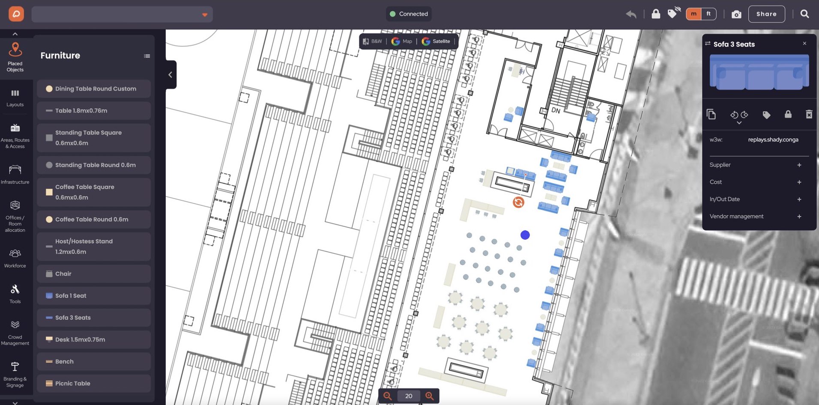Click the zoom level value field

coord(409,396)
